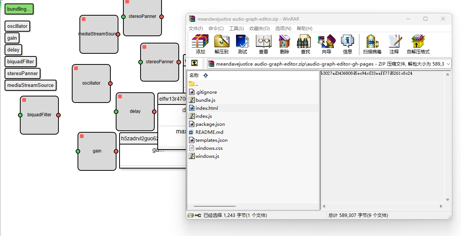Viewport: 461px width, 236px height.
Task: Click the drive icon in WinRAR status bar
Action: click(x=191, y=215)
